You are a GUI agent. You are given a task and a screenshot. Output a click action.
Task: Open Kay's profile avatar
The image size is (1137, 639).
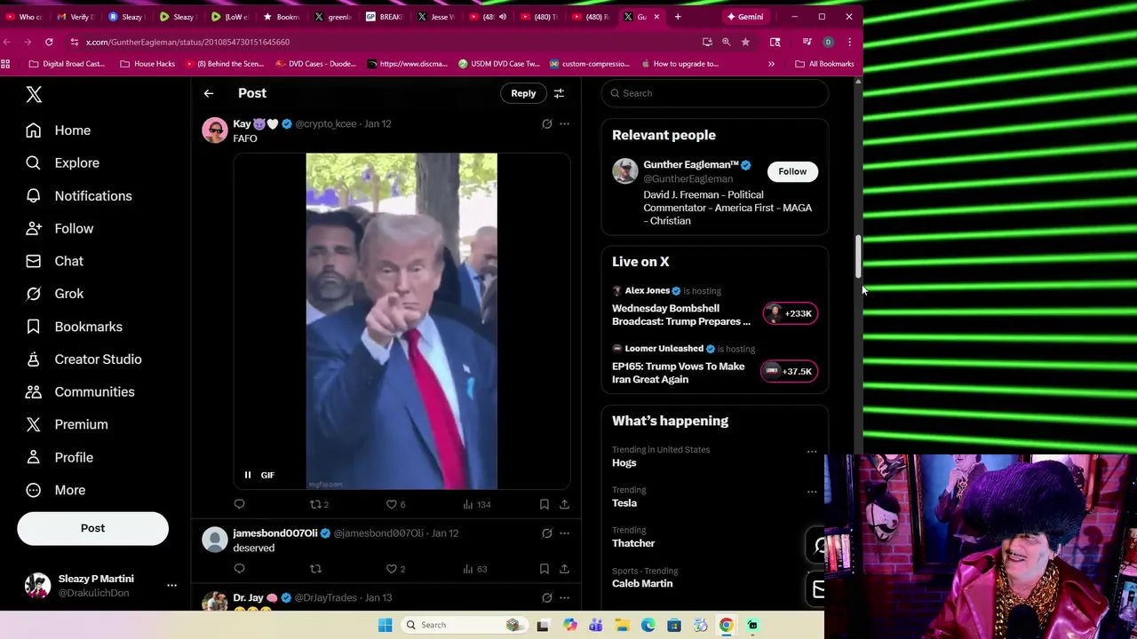point(215,130)
